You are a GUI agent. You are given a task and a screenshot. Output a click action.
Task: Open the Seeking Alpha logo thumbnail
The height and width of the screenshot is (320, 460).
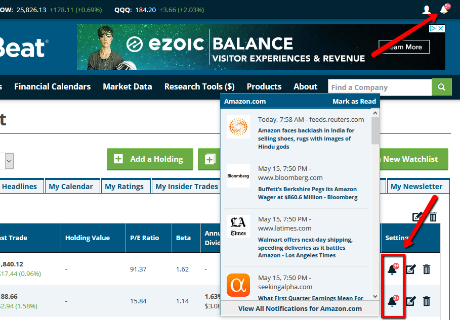[x=238, y=285]
